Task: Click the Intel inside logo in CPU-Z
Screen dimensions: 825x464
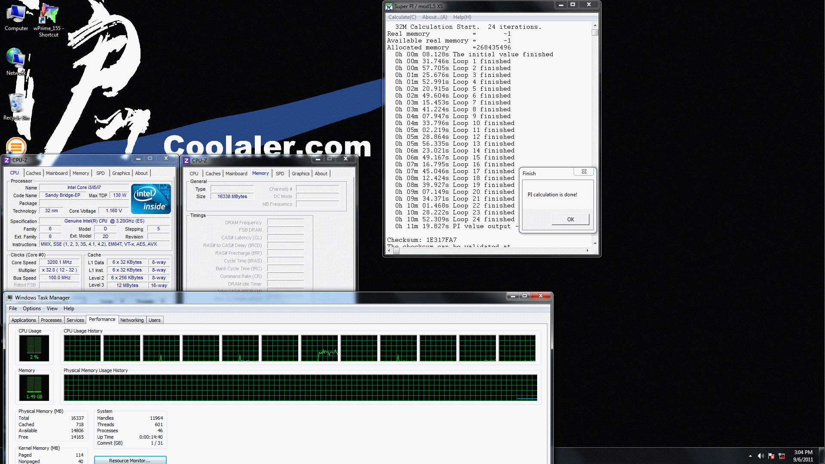Action: pyautogui.click(x=151, y=199)
